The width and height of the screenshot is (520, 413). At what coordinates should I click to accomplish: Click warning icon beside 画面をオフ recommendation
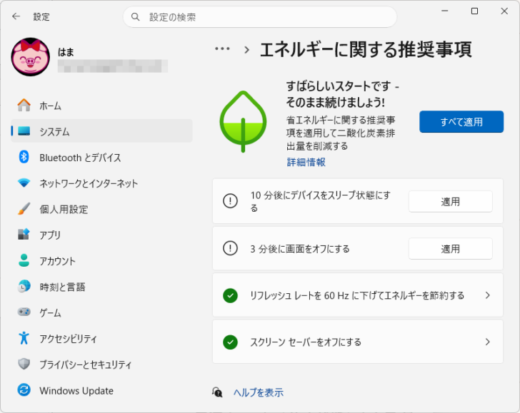coord(230,248)
